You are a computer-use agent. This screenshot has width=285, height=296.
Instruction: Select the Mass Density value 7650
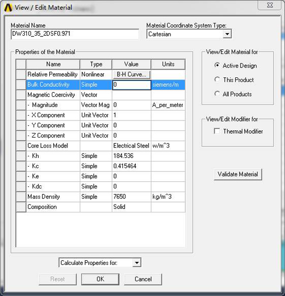132,197
